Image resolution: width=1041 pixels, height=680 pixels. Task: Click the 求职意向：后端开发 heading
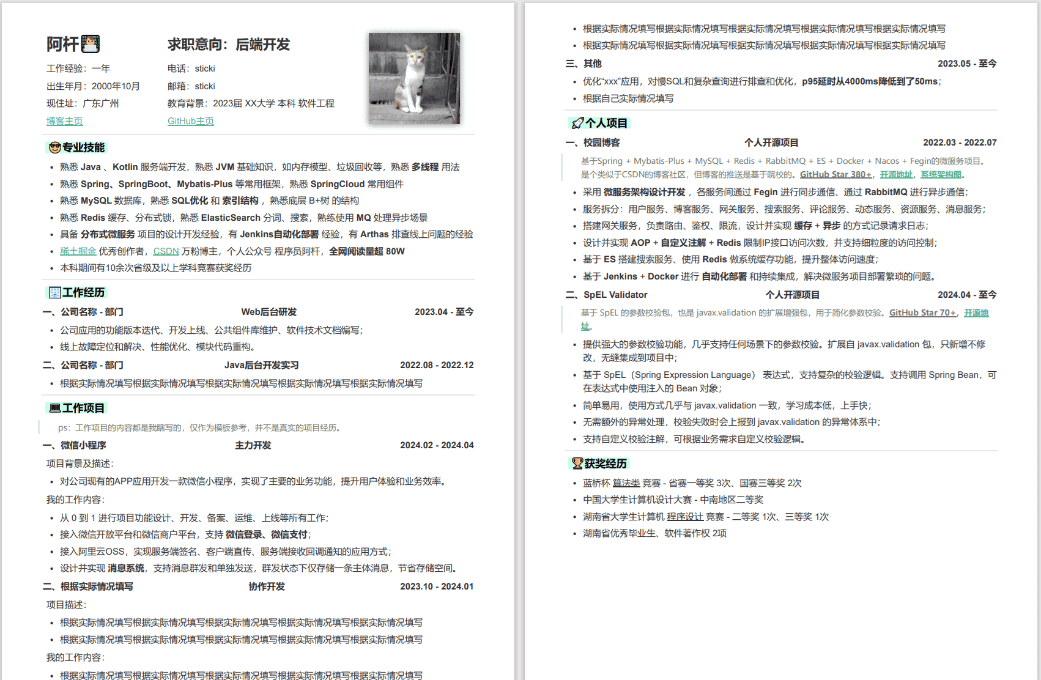click(229, 45)
